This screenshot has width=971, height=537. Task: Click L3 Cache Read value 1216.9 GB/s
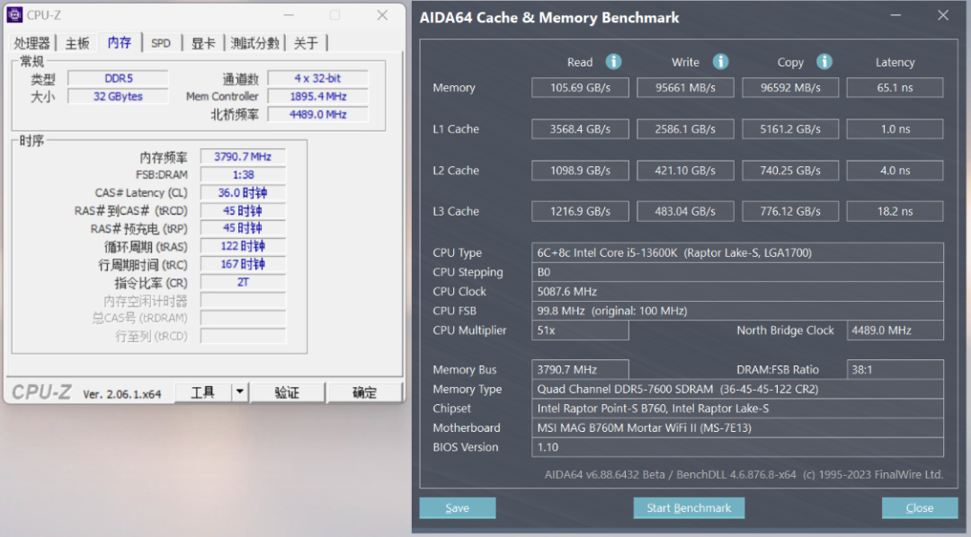(x=580, y=212)
